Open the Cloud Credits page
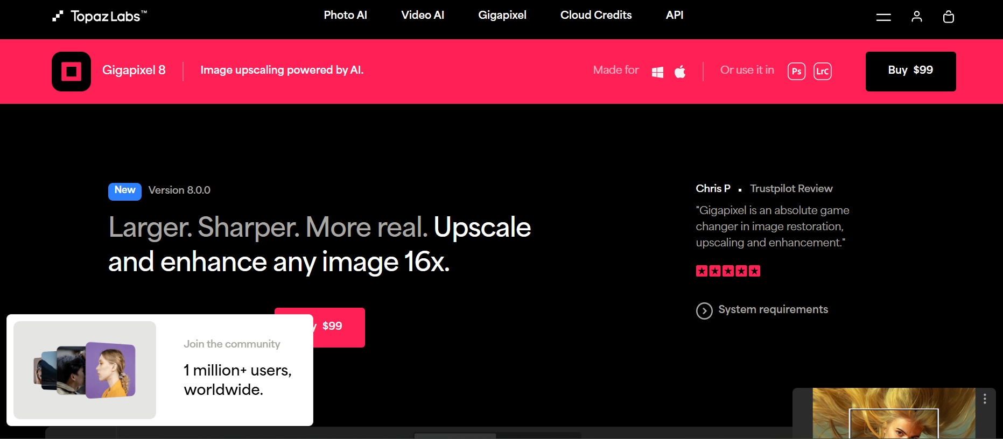This screenshot has height=439, width=1003. tap(596, 15)
